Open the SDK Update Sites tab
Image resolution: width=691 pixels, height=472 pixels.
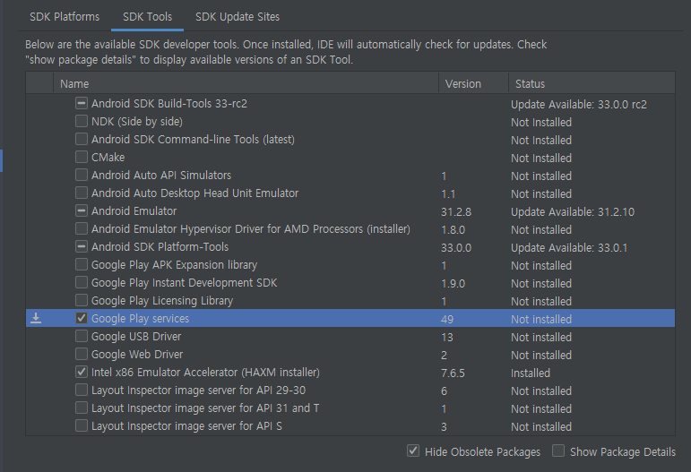point(238,17)
